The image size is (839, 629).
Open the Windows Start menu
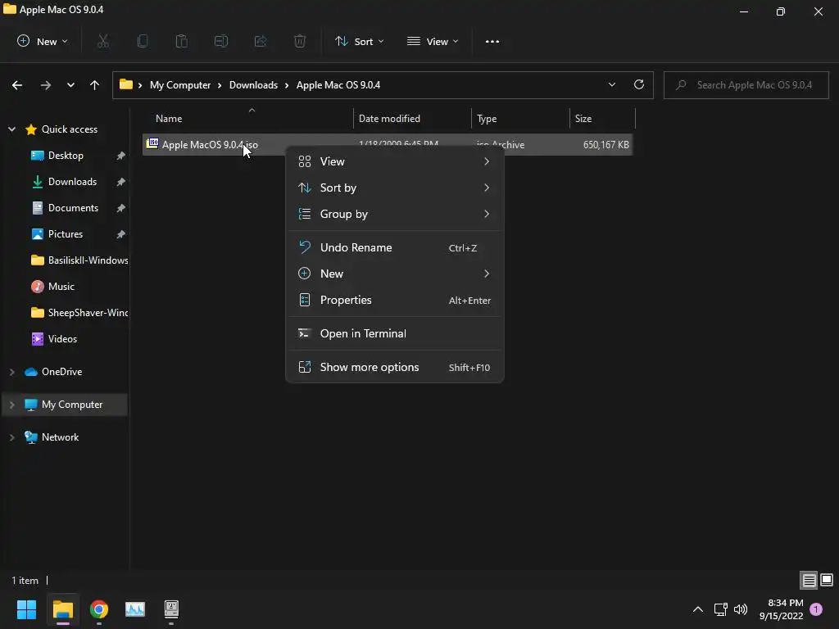(26, 609)
